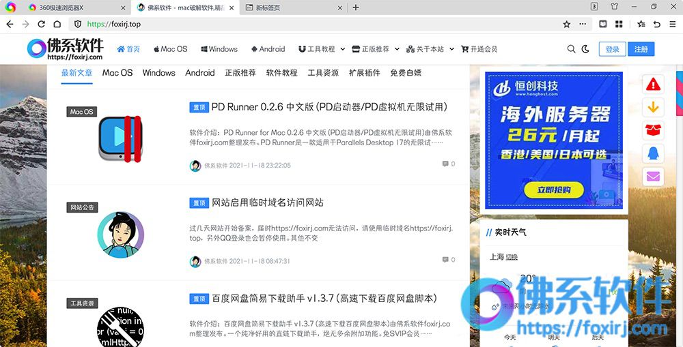Click the 注册 button
The height and width of the screenshot is (347, 683).
(x=641, y=49)
